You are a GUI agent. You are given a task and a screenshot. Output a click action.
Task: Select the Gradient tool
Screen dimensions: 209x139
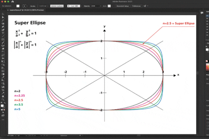point(3,74)
